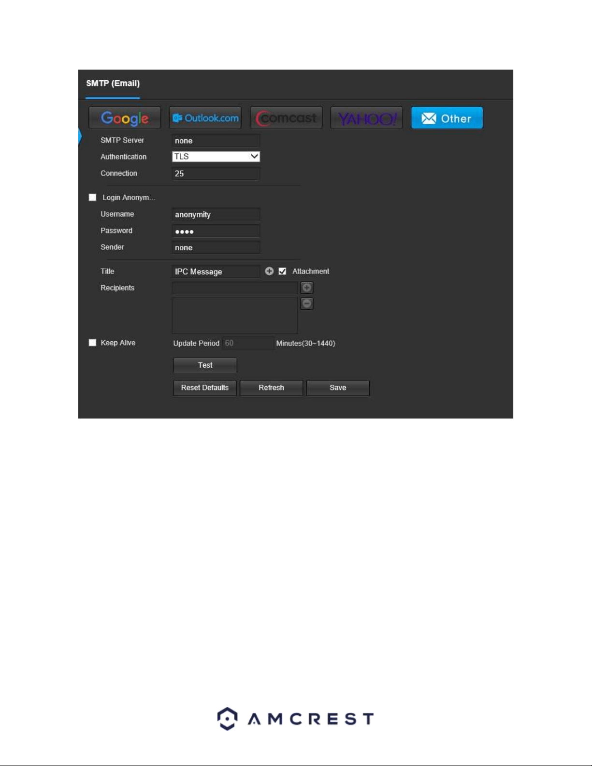Screen dimensions: 592x766
Task: Choose the Other email provider option
Action: [x=447, y=118]
